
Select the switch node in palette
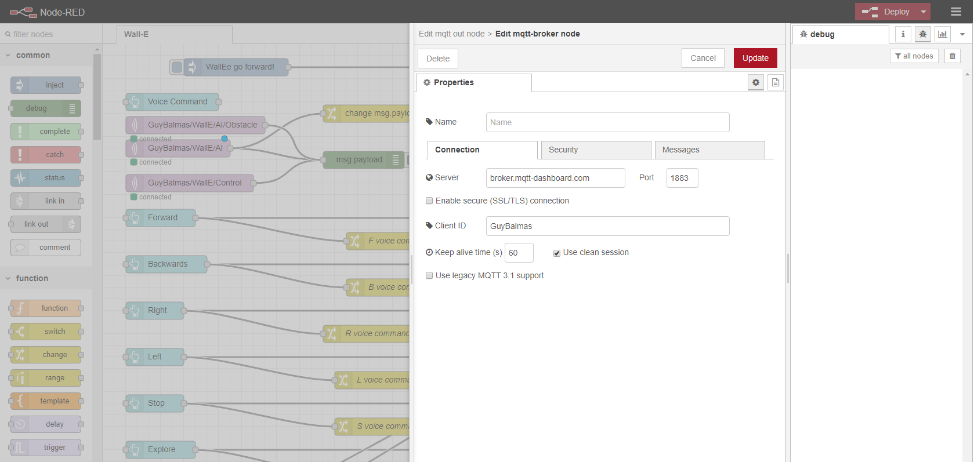pyautogui.click(x=46, y=332)
